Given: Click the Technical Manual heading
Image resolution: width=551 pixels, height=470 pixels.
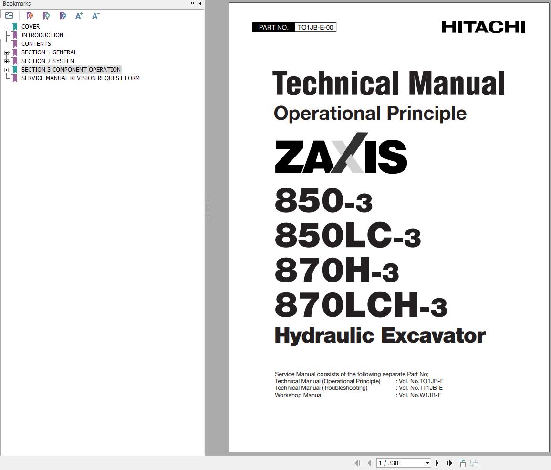Looking at the screenshot, I should (388, 83).
